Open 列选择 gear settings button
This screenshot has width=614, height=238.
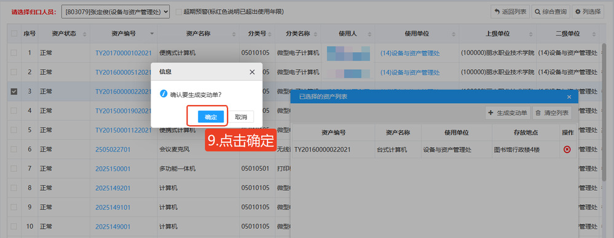588,12
